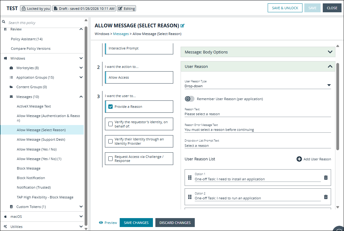Click the Add User Reason plus icon
The height and width of the screenshot is (231, 344).
click(x=299, y=159)
